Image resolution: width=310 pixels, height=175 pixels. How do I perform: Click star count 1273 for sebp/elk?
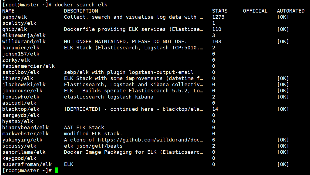pos(218,17)
